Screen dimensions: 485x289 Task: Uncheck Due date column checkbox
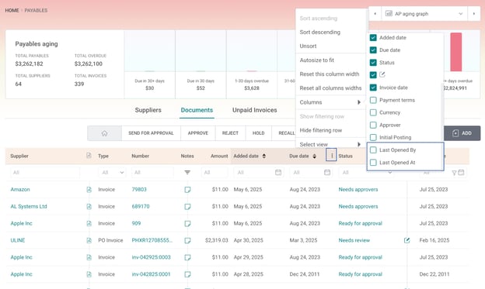point(373,50)
